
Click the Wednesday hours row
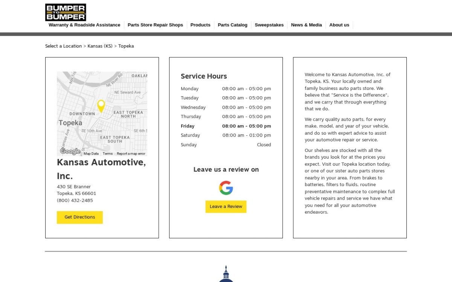click(x=226, y=107)
